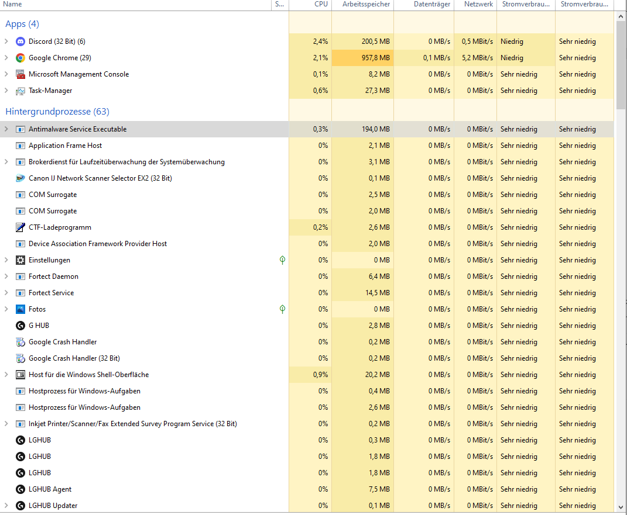Click the 0,9% CPU value for Shell-Oberfläche host
Image resolution: width=627 pixels, height=515 pixels.
[x=320, y=375]
